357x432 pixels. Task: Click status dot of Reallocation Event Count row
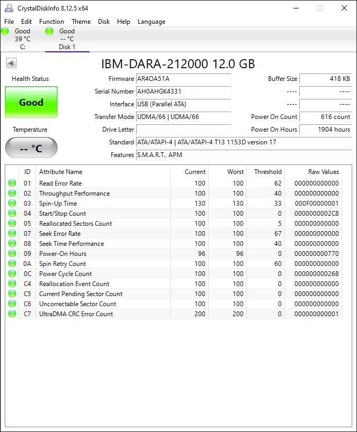(12, 283)
